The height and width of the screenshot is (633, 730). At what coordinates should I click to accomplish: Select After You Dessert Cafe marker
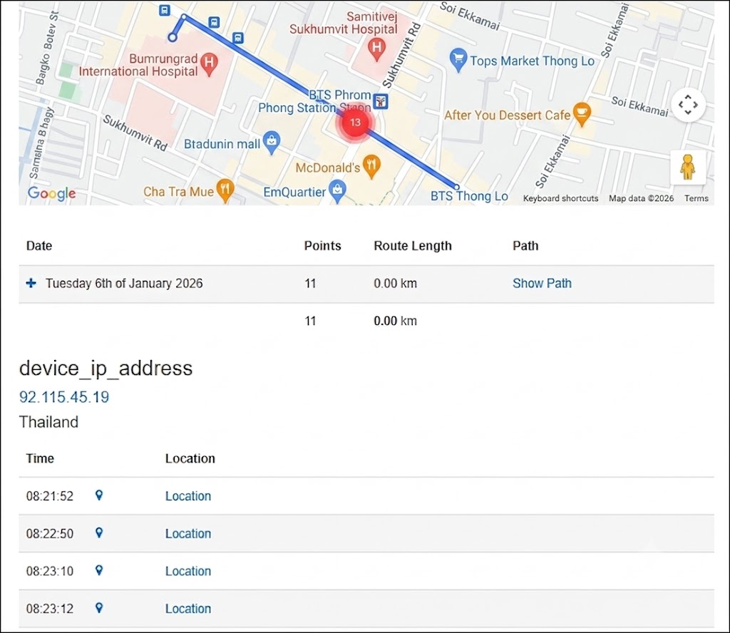582,115
